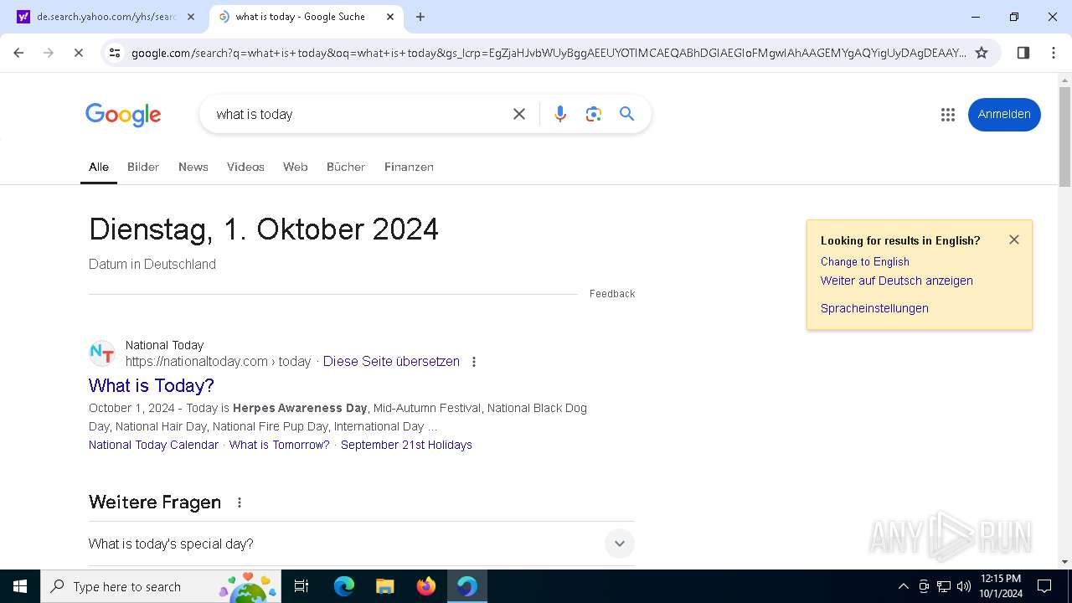Image resolution: width=1072 pixels, height=603 pixels.
Task: Open What is Tomorrow? link
Action: pos(280,445)
